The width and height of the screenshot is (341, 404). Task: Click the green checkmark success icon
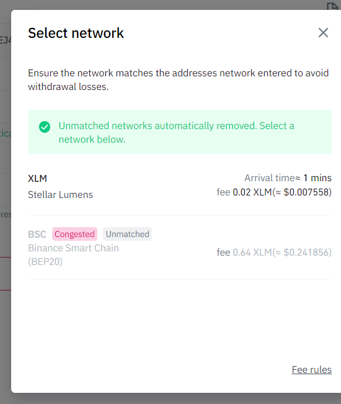point(45,127)
